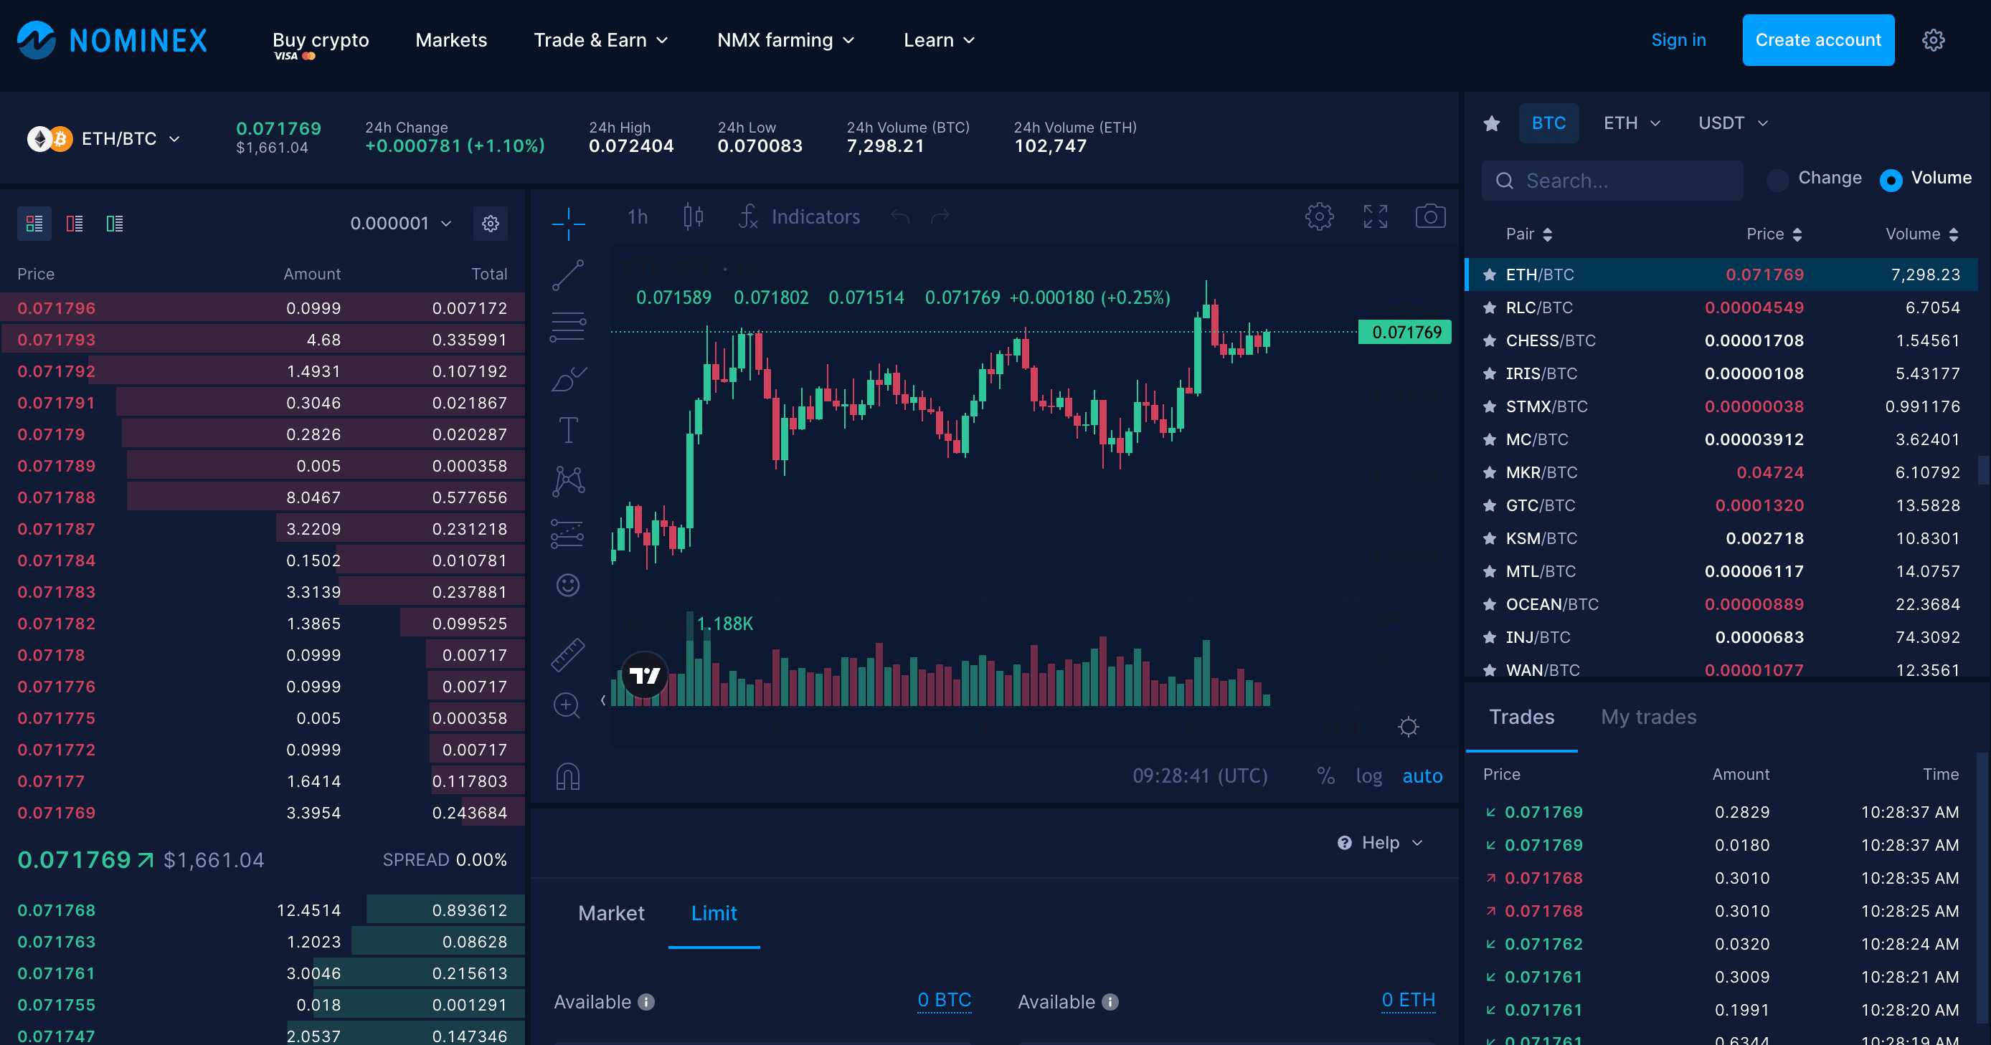
Task: Sort pairs list by Price column
Action: (1774, 234)
